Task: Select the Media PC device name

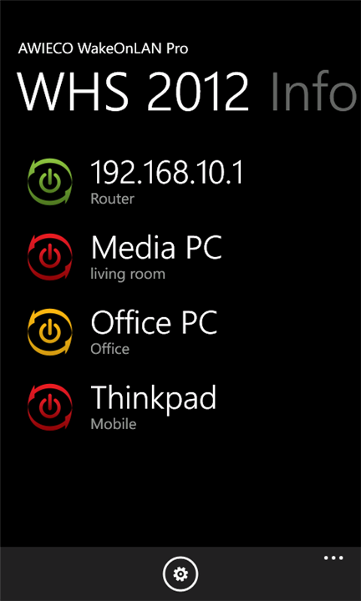Action: pos(156,247)
